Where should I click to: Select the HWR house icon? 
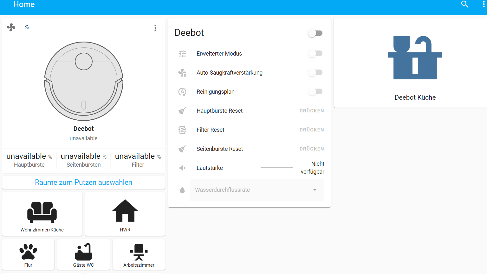point(125,211)
